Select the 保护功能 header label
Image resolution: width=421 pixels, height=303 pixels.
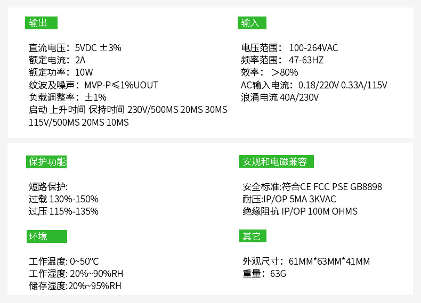47,162
